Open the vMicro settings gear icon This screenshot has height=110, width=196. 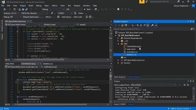point(58,17)
